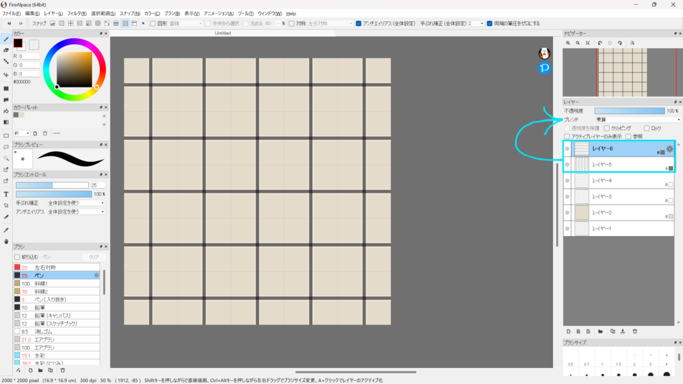Hide layer レイヤー4 visibility dot

click(568, 181)
